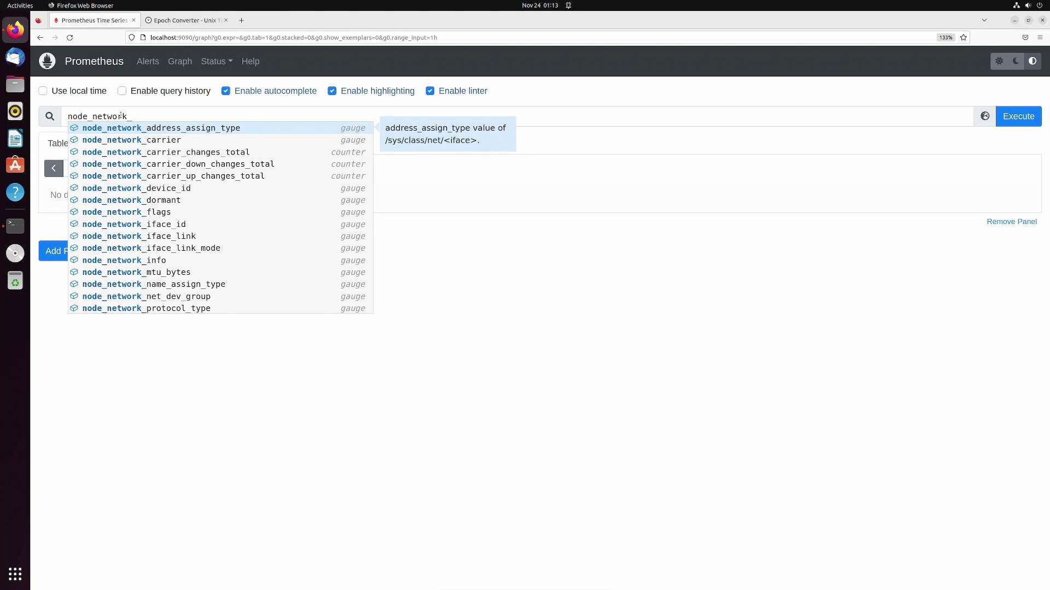Disable the Enable autocomplete checkbox
The height and width of the screenshot is (590, 1050).
pos(226,91)
